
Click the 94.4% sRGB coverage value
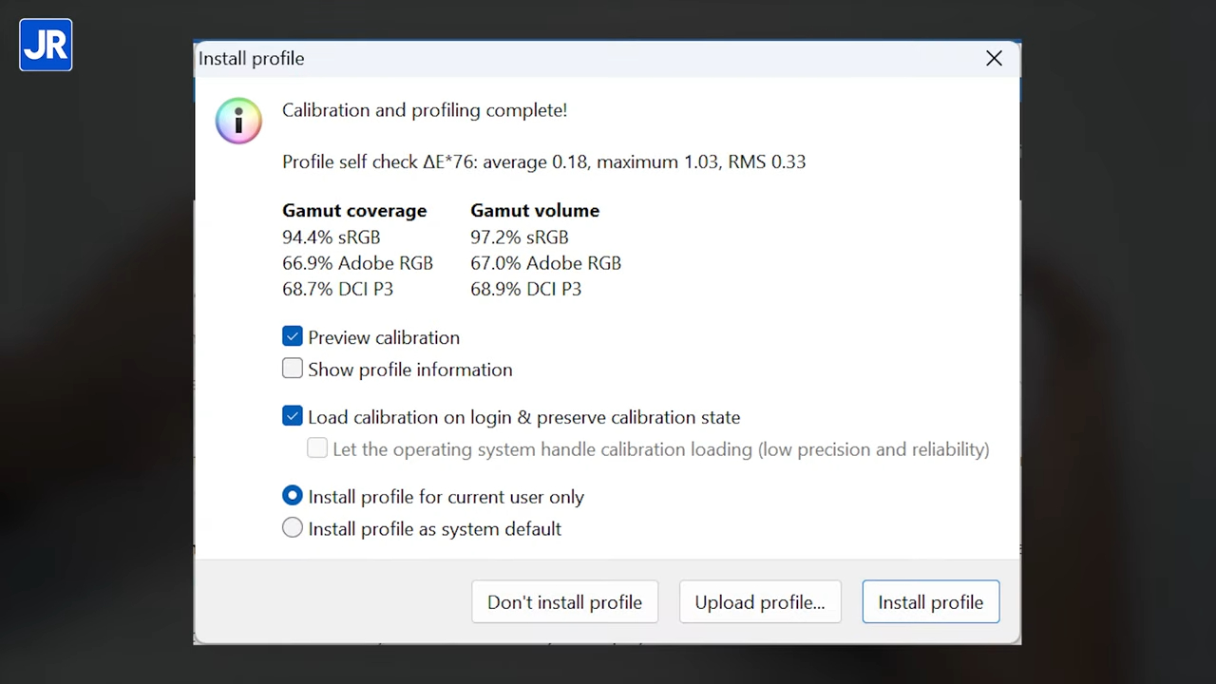[331, 237]
